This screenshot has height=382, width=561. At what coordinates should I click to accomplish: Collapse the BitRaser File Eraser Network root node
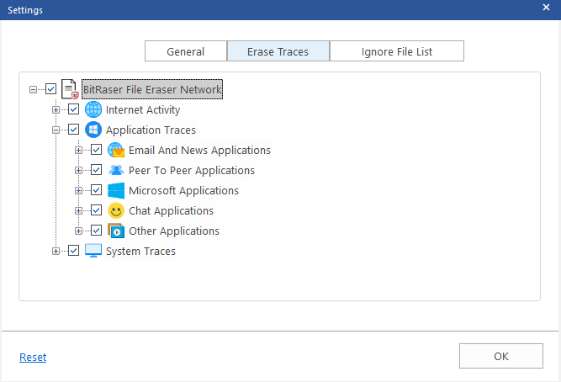33,89
